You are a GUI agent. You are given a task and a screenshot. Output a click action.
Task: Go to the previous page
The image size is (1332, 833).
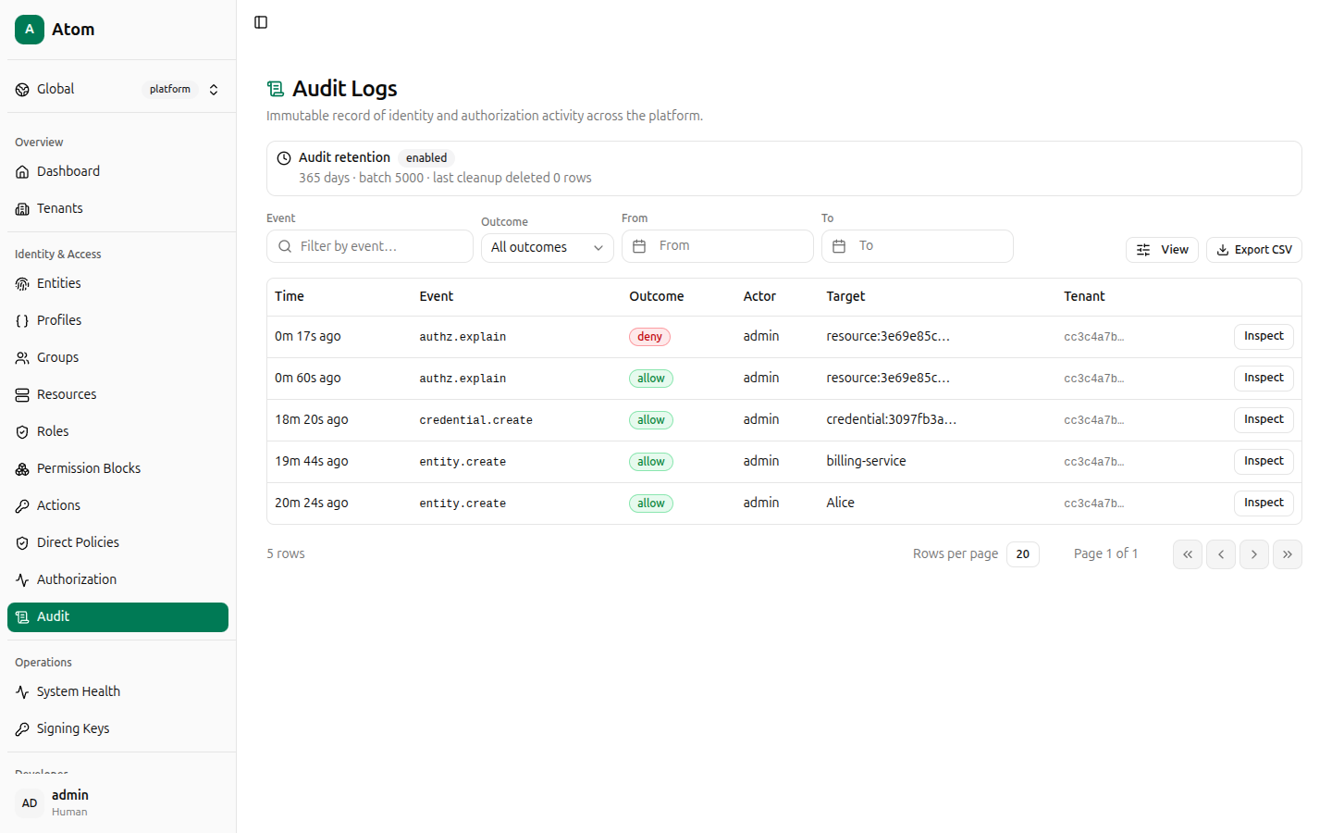click(1221, 554)
